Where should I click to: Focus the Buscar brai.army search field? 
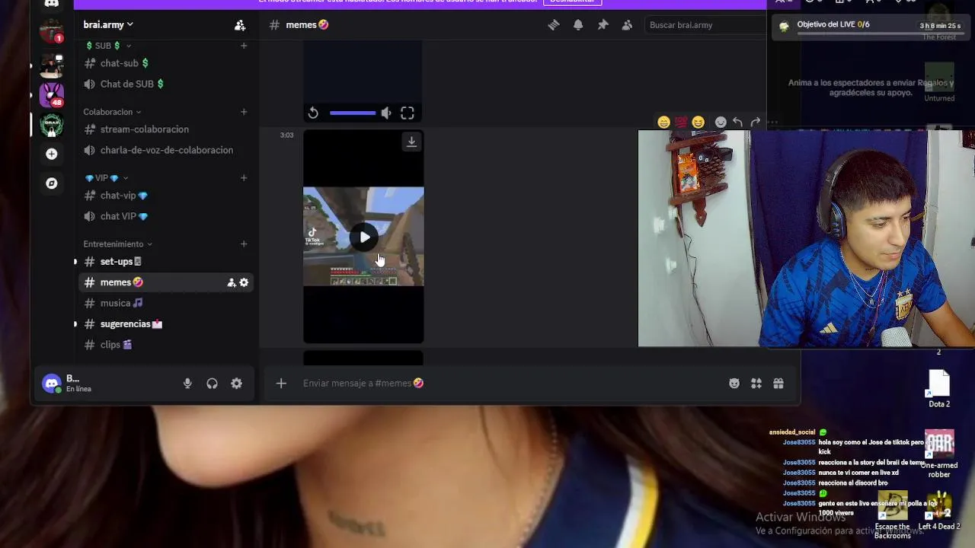click(704, 25)
